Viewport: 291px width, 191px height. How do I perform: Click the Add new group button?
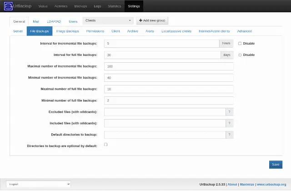coord(152,20)
